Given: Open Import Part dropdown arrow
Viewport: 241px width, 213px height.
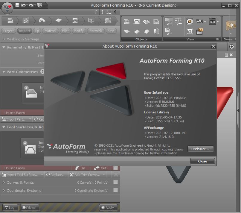Looking at the screenshot, I should point(30,119).
